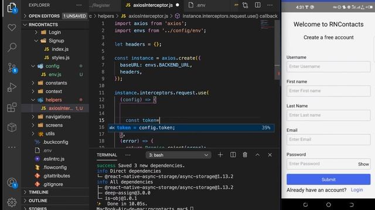Open the 3: bash terminal selector dropdown
This screenshot has width=375, height=210.
(x=178, y=155)
